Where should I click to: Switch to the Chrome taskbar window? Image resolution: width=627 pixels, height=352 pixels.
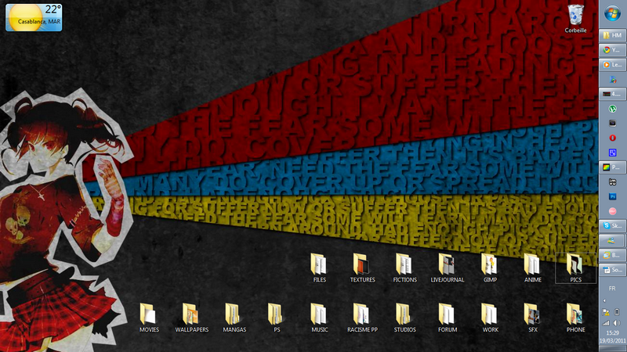click(612, 50)
